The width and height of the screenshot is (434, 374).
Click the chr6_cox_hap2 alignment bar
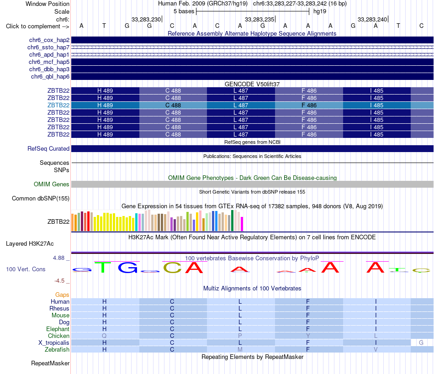tap(252, 40)
